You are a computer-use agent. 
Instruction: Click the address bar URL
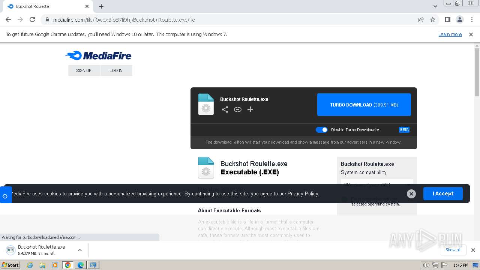tap(124, 20)
